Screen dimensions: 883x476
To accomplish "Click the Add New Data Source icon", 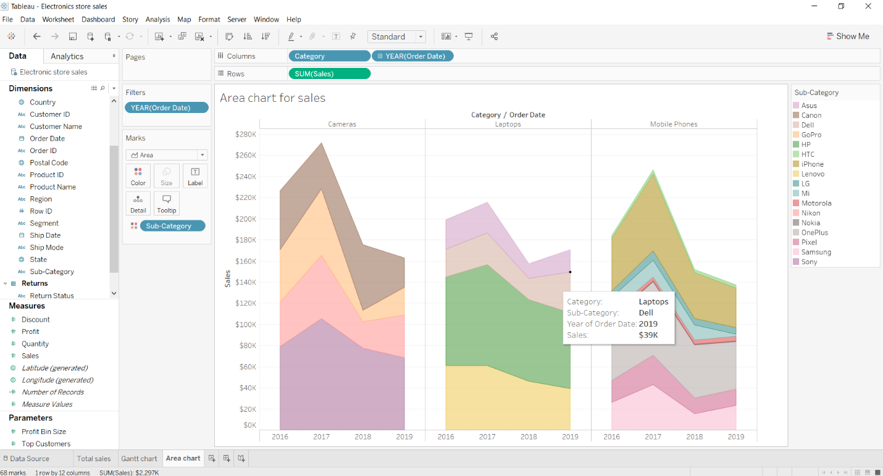I will pyautogui.click(x=91, y=36).
